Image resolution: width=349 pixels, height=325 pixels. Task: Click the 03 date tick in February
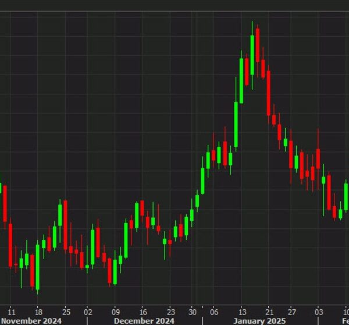(318, 311)
